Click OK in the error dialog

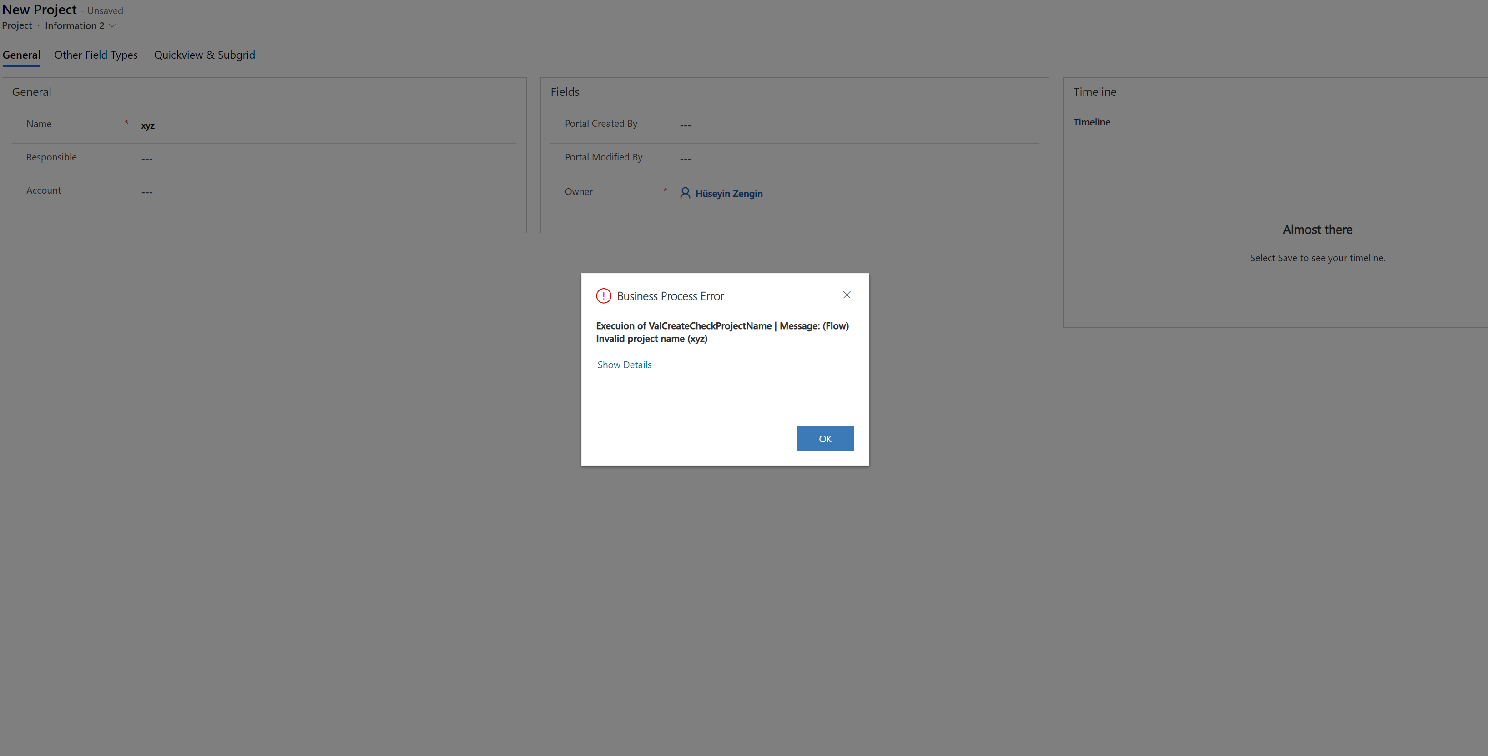tap(825, 439)
